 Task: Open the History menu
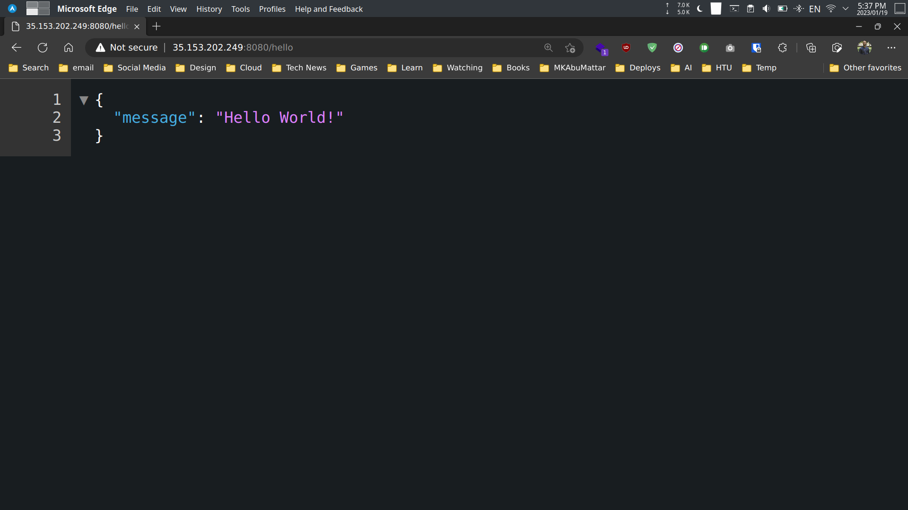[209, 9]
